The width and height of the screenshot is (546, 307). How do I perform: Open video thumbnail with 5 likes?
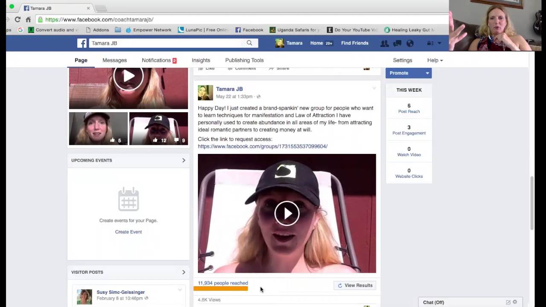tap(99, 128)
